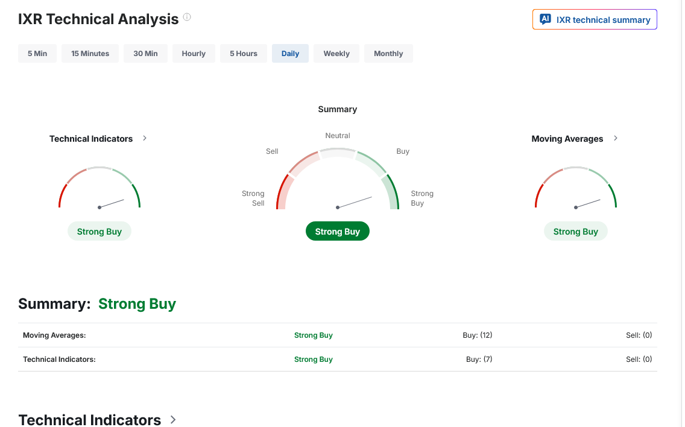Click the Buy: (7) cell
The width and height of the screenshot is (685, 427).
479,359
